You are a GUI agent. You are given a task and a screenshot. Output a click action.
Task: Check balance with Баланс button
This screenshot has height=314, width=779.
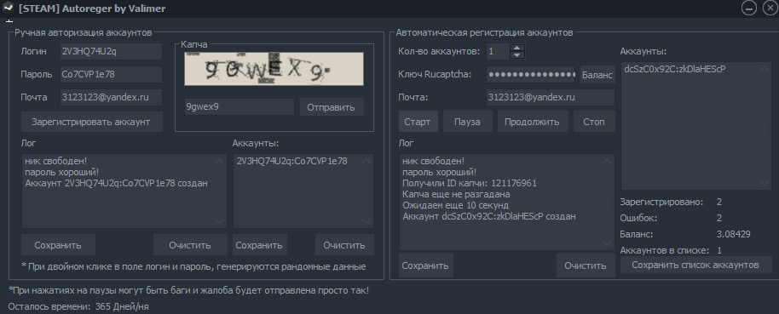point(597,74)
